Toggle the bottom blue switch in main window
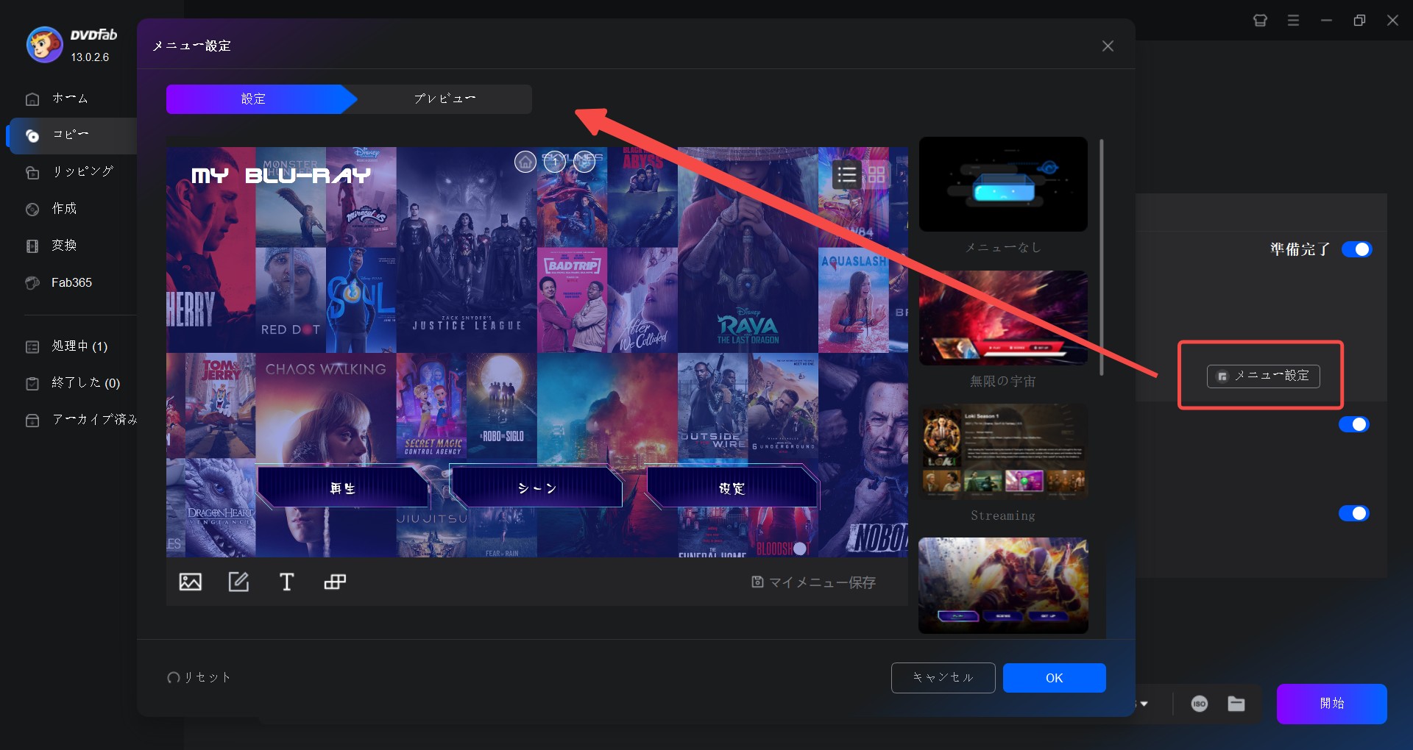The height and width of the screenshot is (750, 1413). (1353, 513)
